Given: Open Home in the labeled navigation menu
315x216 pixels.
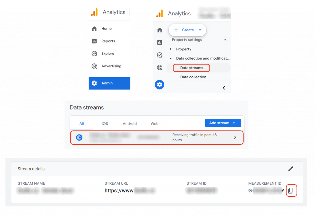Looking at the screenshot, I should point(109,29).
